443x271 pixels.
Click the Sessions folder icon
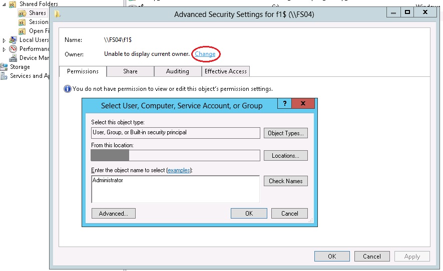click(x=23, y=22)
